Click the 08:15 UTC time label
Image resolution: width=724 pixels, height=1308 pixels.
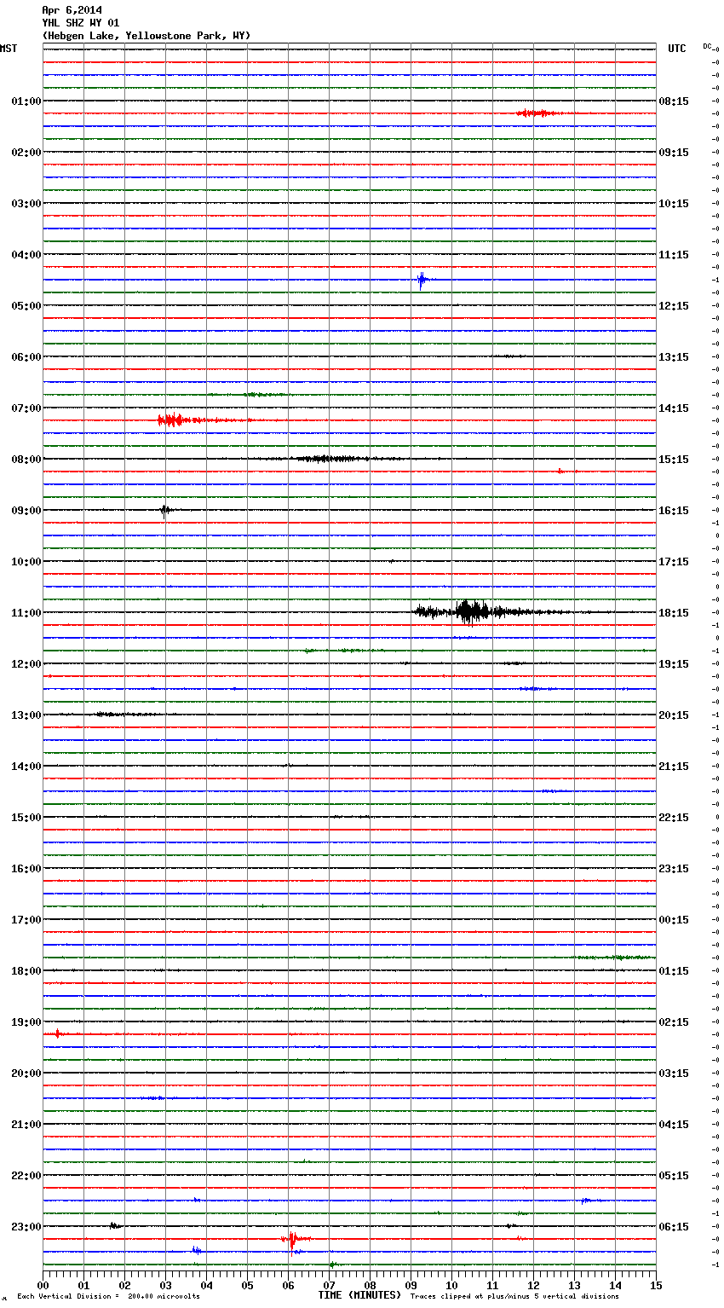tap(674, 101)
